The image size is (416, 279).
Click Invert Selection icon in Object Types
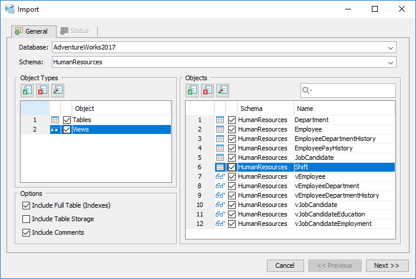point(57,90)
